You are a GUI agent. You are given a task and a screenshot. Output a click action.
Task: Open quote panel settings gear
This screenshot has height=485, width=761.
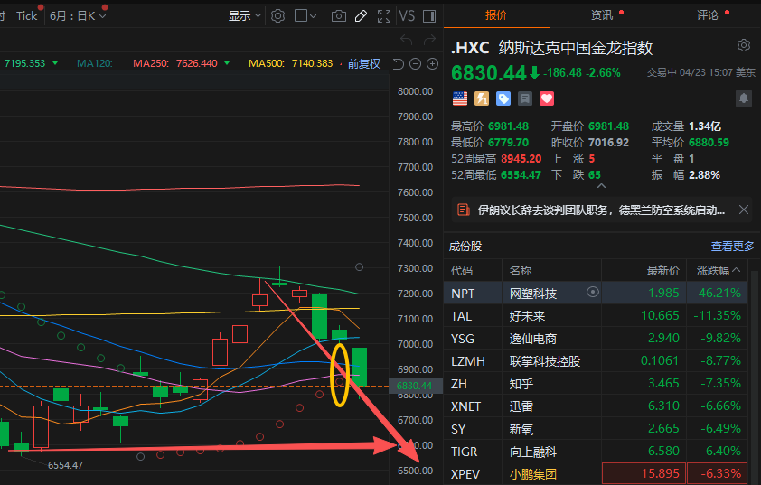click(744, 45)
